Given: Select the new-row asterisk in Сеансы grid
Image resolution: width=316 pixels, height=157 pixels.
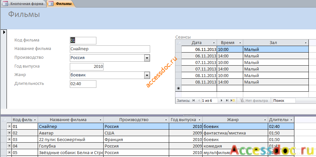Looking at the screenshot, I should tap(178, 88).
